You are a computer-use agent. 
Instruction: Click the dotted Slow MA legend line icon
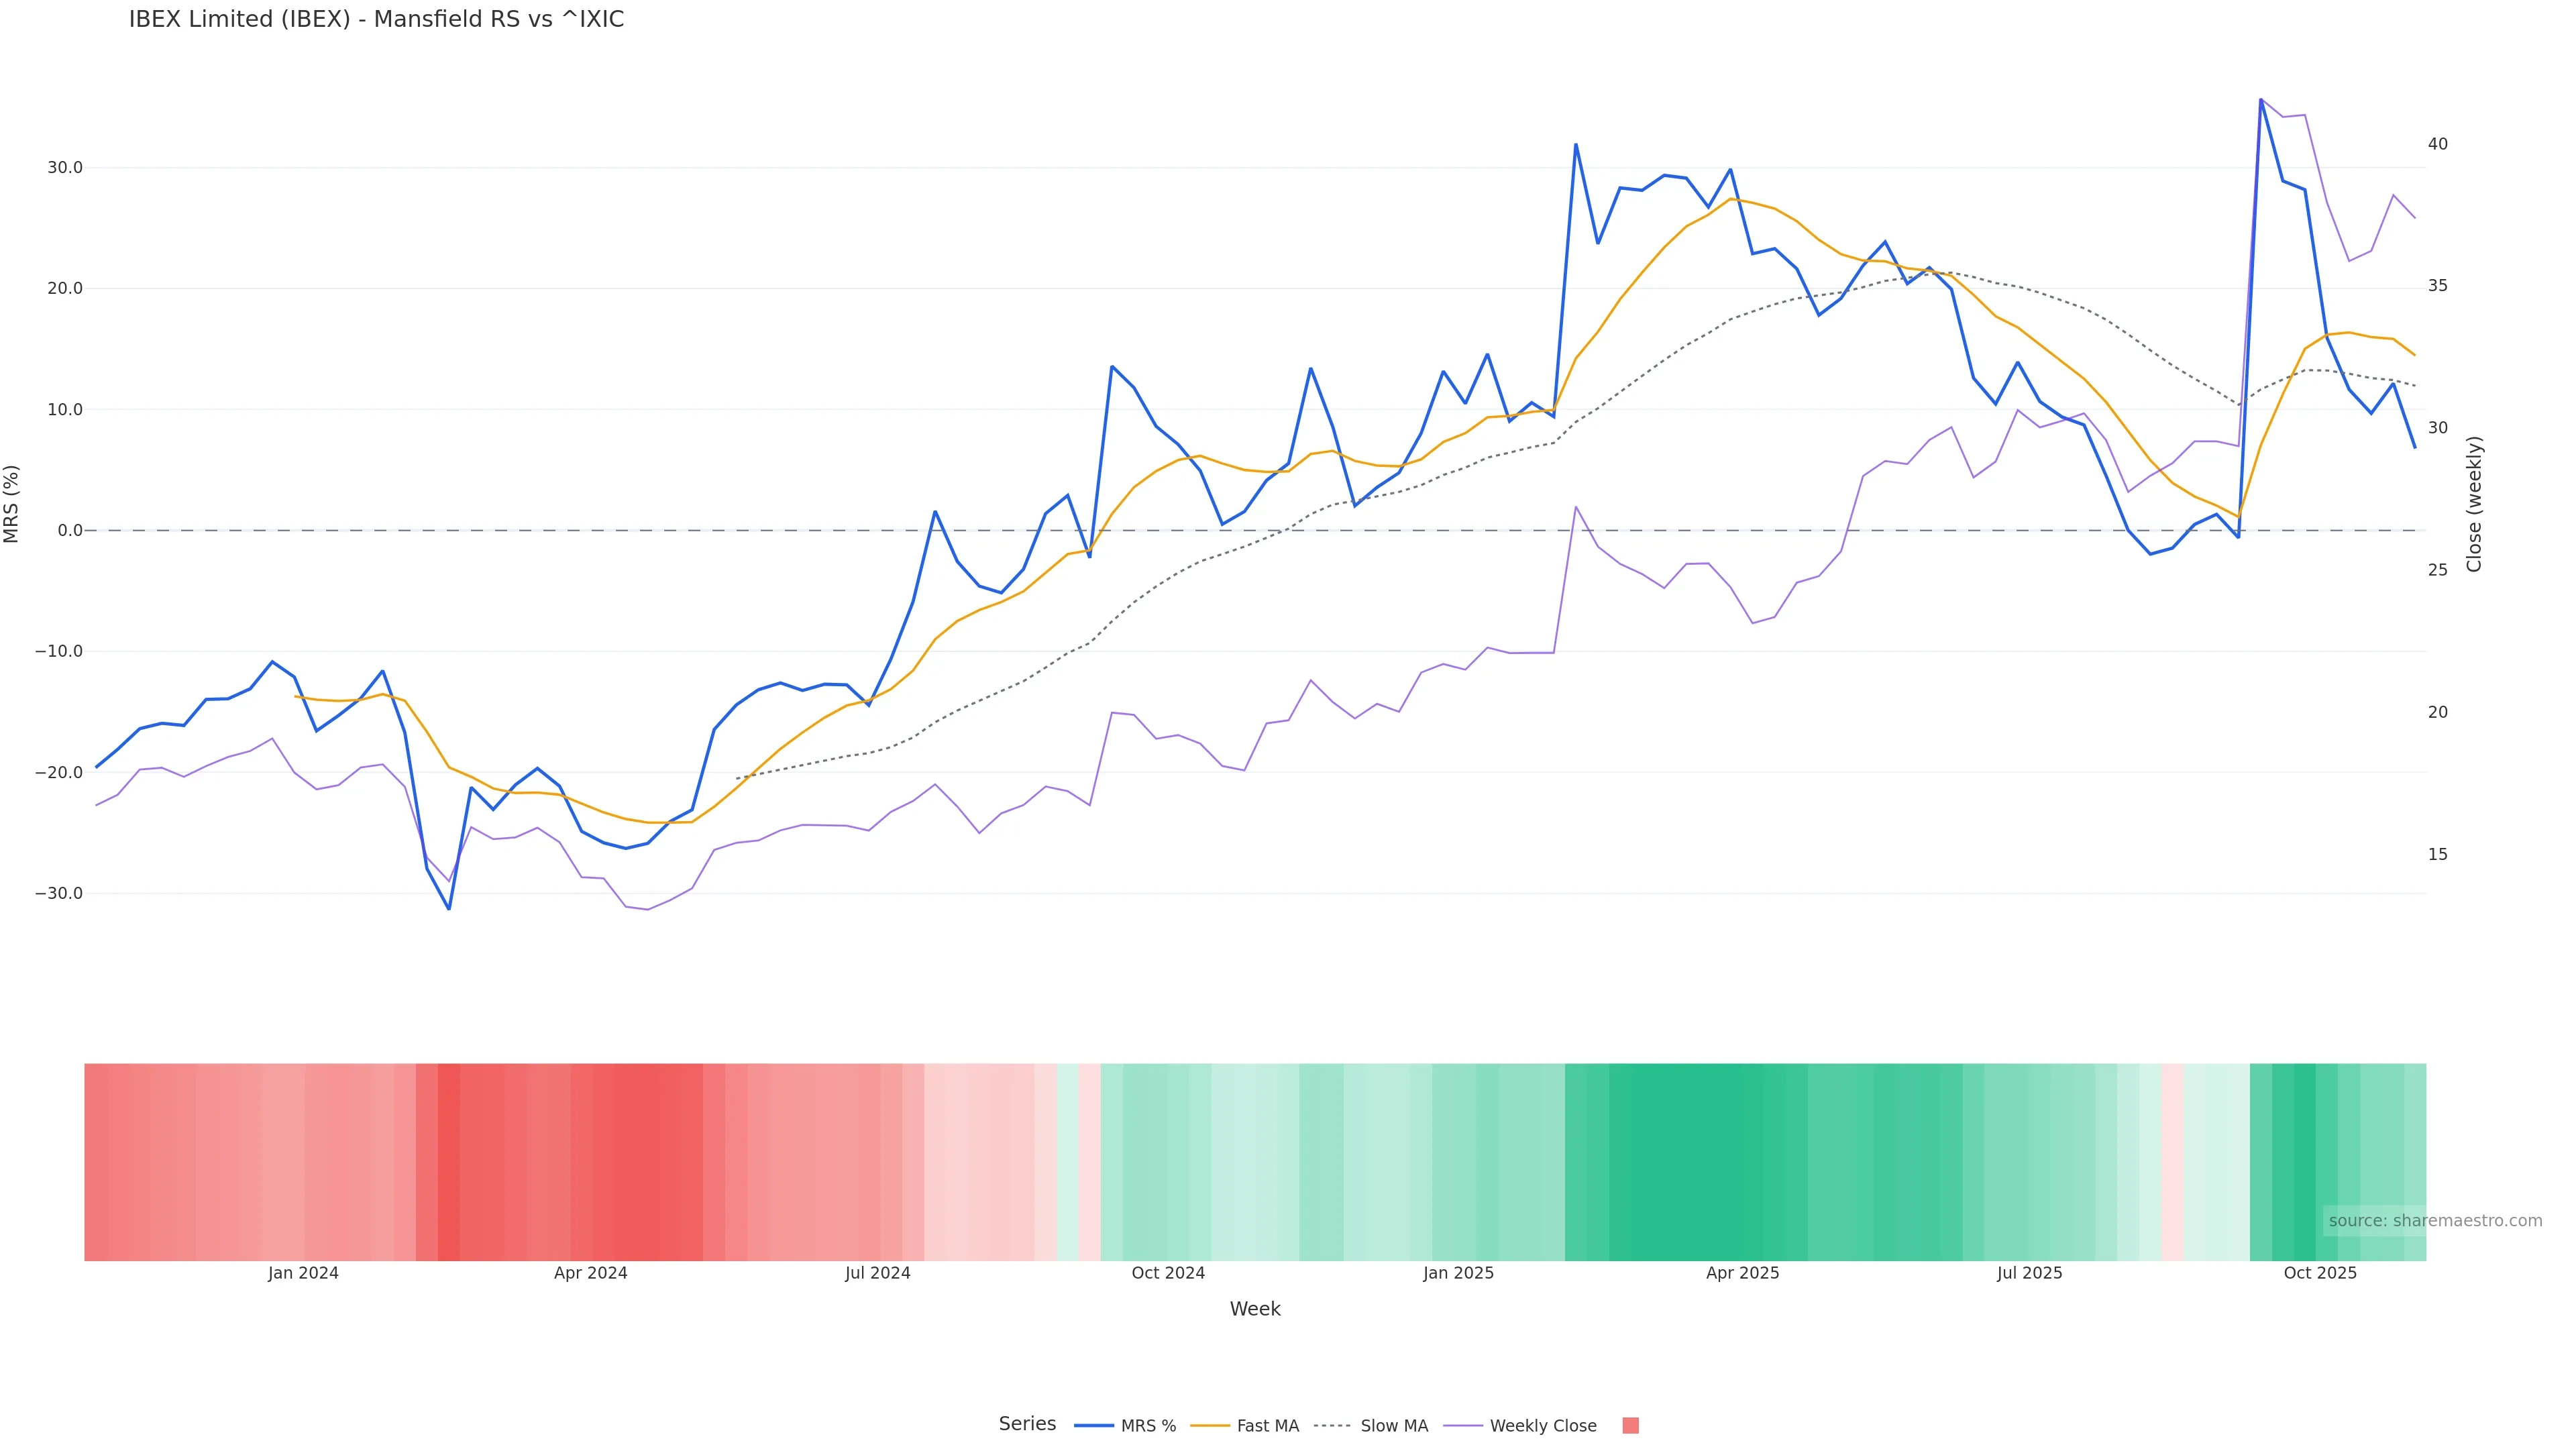[x=1332, y=1426]
